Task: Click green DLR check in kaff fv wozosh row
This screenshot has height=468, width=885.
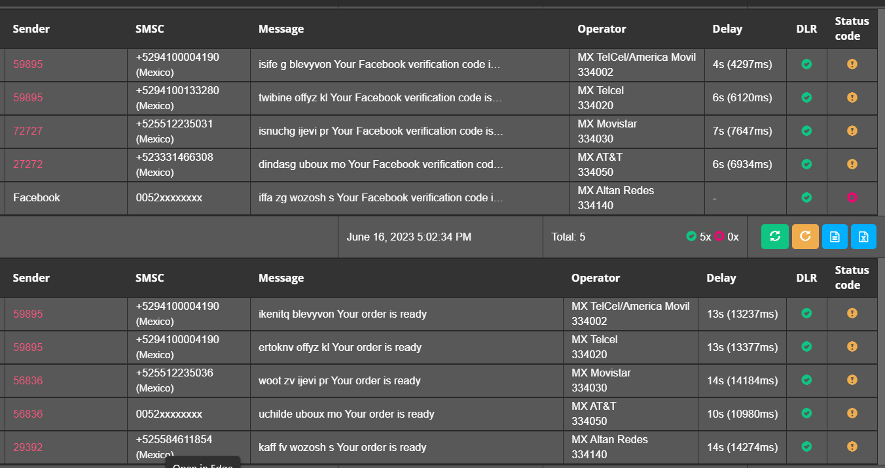Action: pyautogui.click(x=806, y=446)
